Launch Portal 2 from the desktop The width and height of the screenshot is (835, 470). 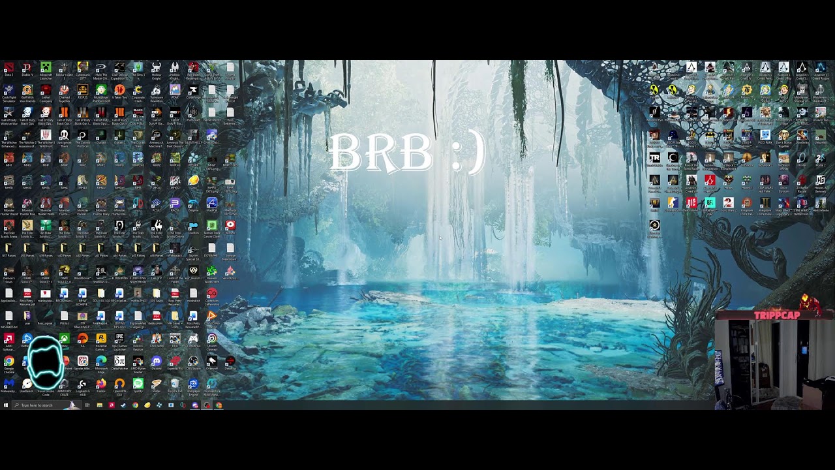[820, 161]
